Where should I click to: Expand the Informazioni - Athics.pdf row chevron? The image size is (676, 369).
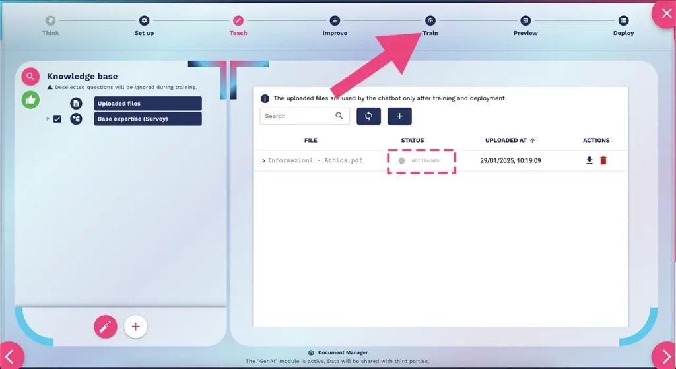263,161
